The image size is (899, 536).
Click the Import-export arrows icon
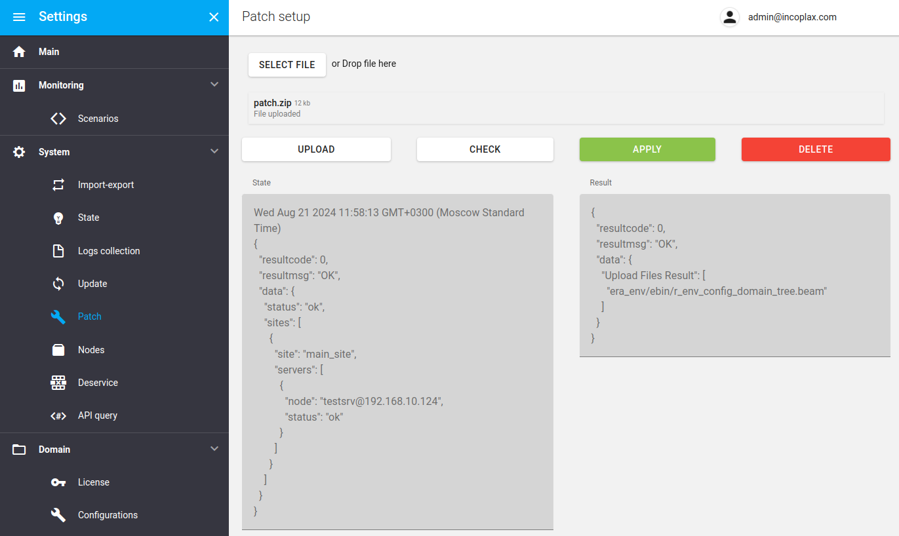[58, 185]
